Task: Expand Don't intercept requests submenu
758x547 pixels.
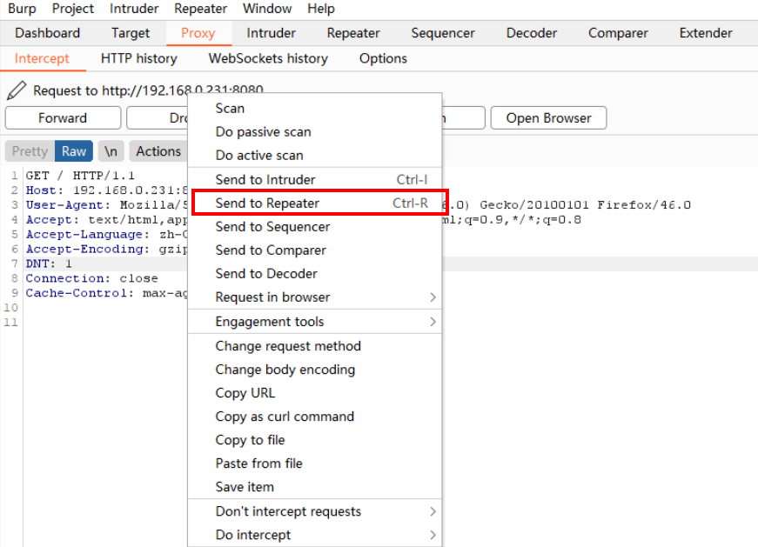Action: pos(315,511)
